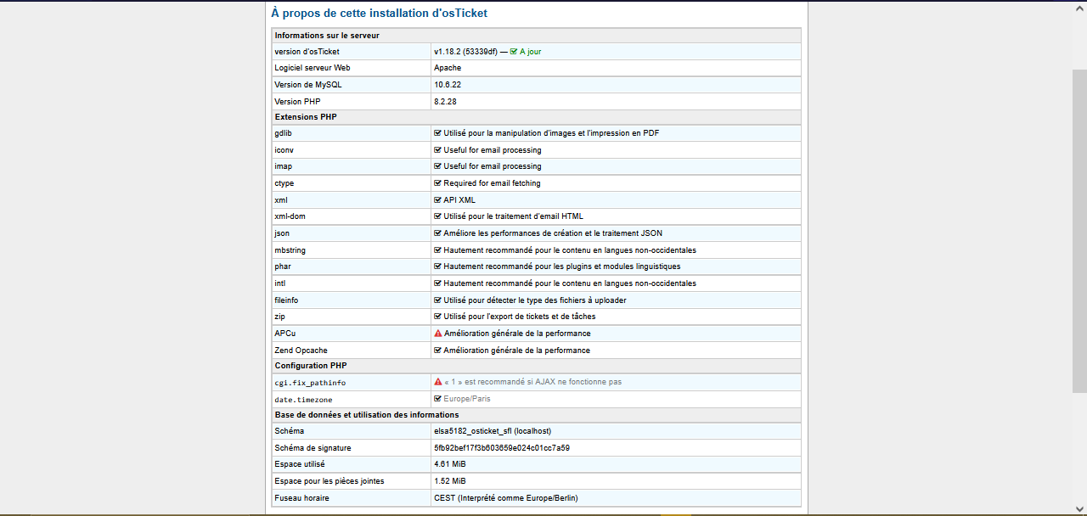Click the "Base de données et utilisation" header

(x=367, y=415)
